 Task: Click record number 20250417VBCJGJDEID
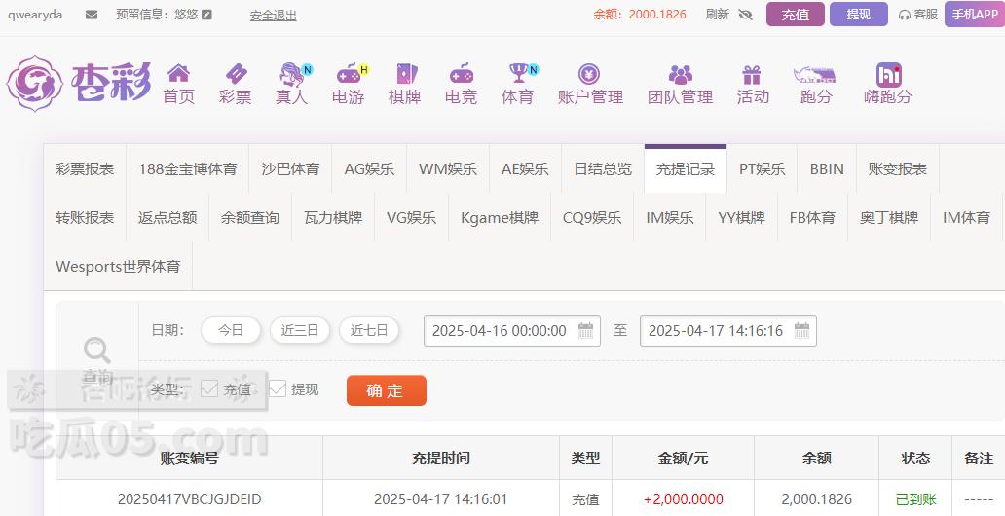click(190, 498)
